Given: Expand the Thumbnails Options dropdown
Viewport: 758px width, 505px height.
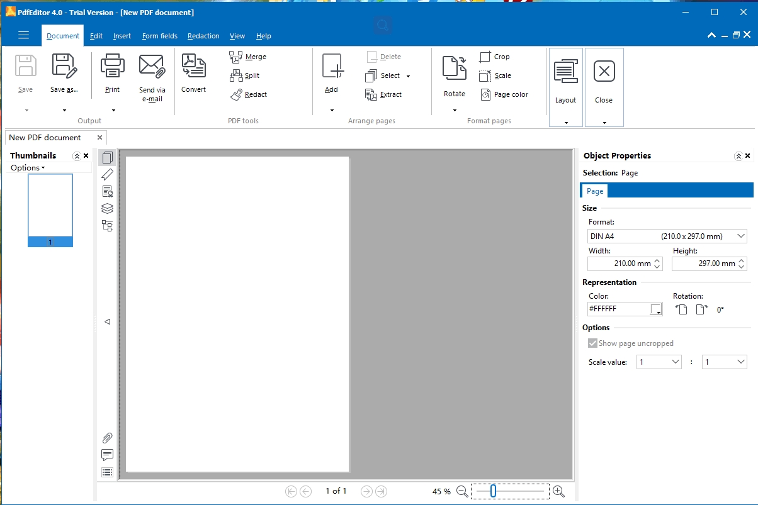Looking at the screenshot, I should pos(28,168).
